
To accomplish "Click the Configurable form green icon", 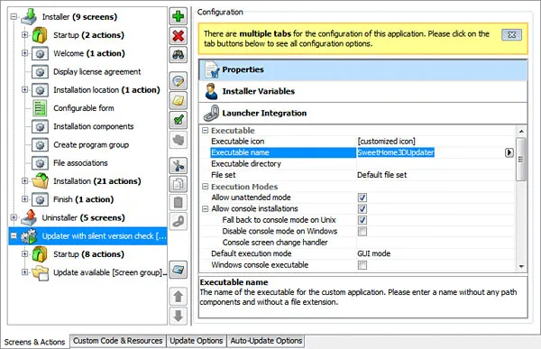I will pyautogui.click(x=40, y=108).
